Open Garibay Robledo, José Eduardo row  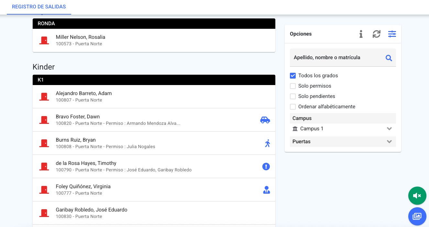point(154,213)
